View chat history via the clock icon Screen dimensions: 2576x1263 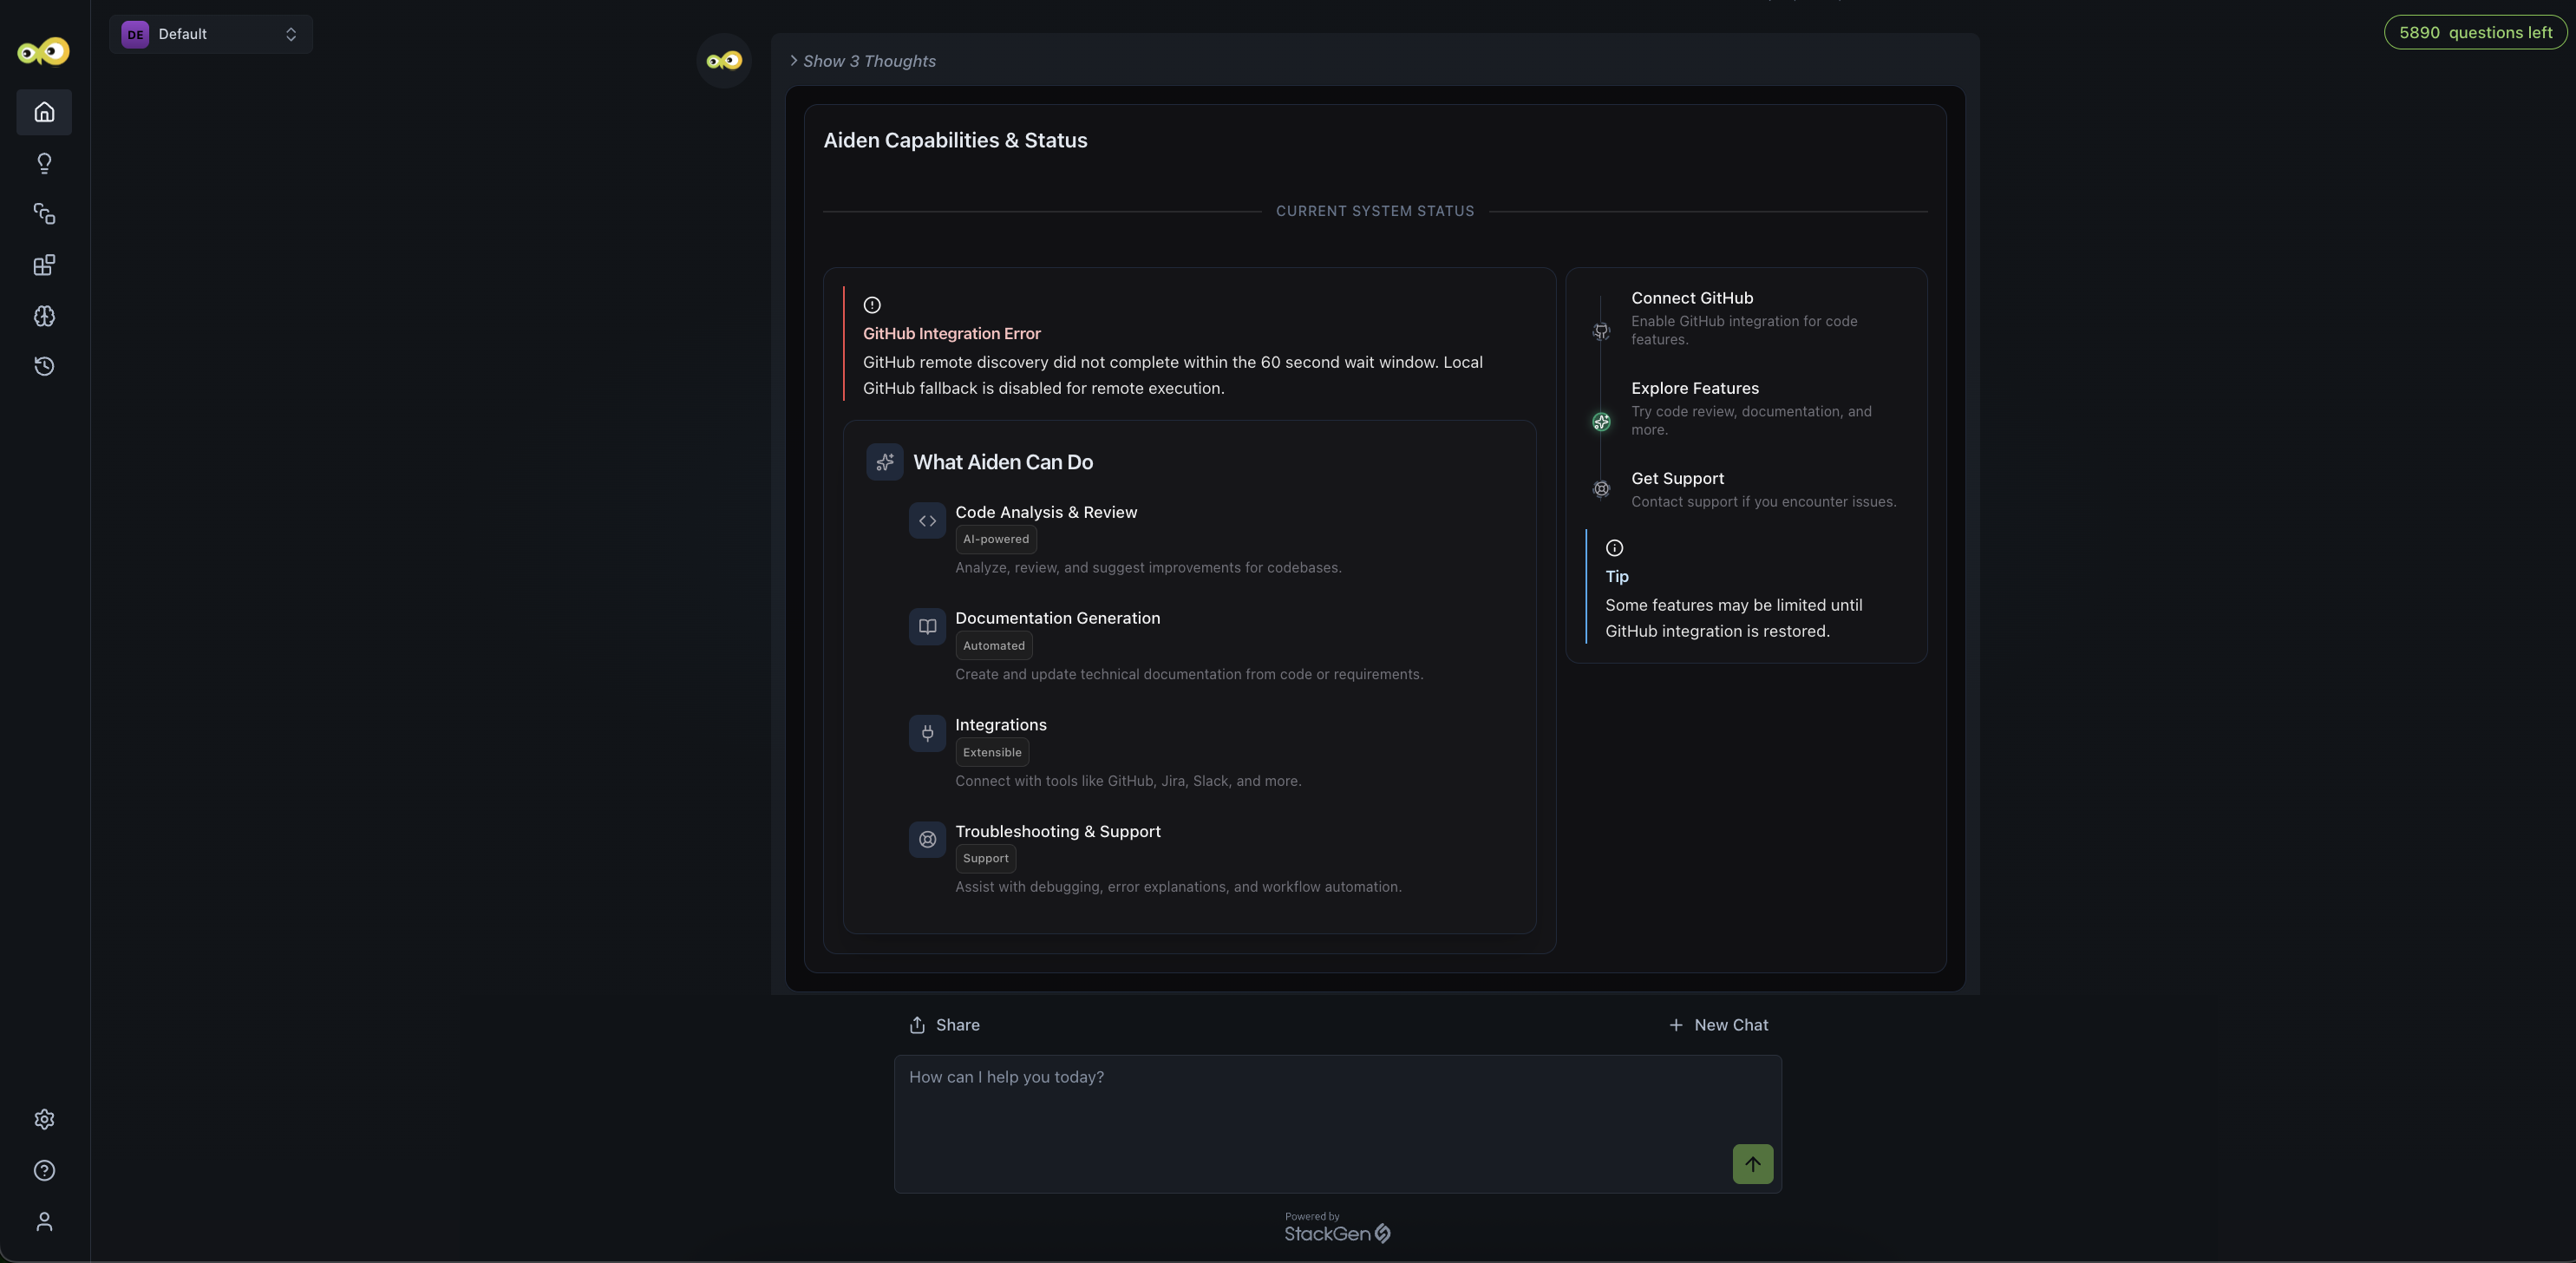coord(44,366)
